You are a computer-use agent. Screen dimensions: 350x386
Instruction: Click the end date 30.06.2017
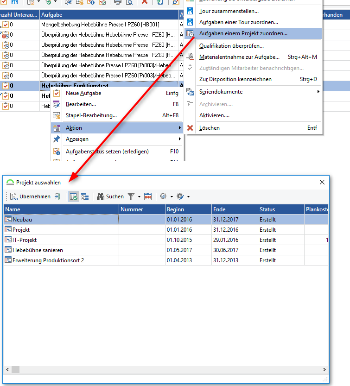click(x=226, y=250)
